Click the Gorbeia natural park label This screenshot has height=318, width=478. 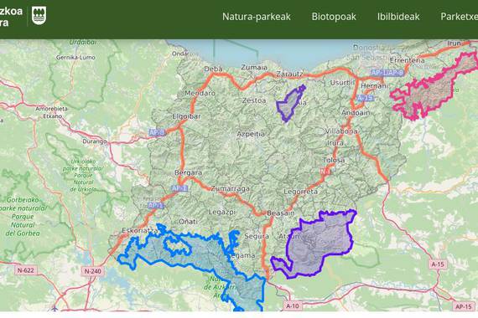(x=23, y=217)
